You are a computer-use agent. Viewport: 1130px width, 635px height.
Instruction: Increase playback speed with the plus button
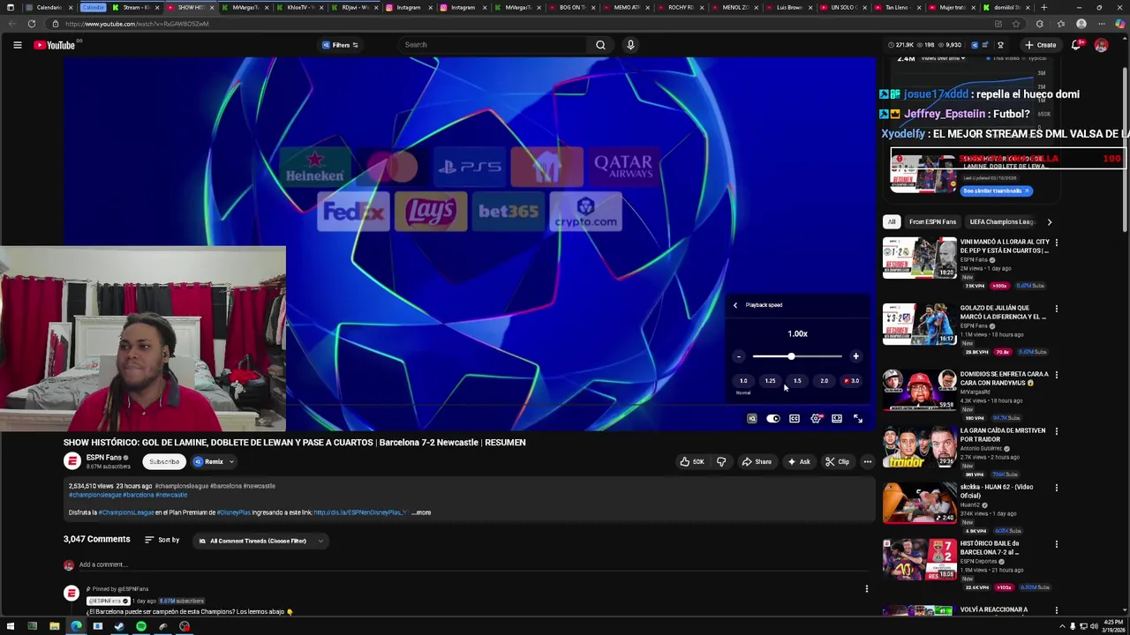click(855, 356)
